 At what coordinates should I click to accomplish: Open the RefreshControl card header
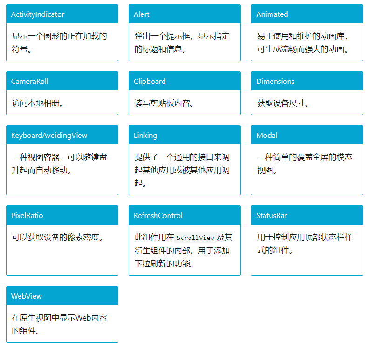(184, 215)
